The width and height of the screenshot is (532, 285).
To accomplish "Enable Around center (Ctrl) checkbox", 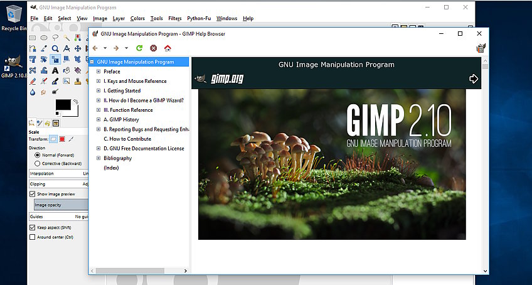I will pos(33,237).
